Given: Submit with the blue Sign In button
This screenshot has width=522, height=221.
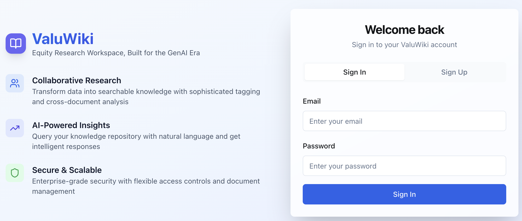Looking at the screenshot, I should tap(404, 194).
